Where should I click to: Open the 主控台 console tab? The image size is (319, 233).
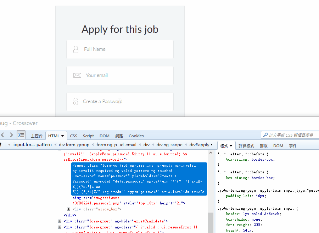pos(37,136)
